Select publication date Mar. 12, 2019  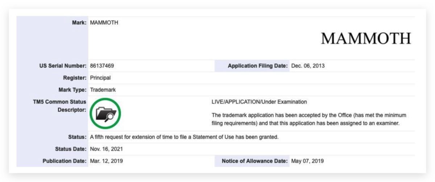tap(106, 161)
